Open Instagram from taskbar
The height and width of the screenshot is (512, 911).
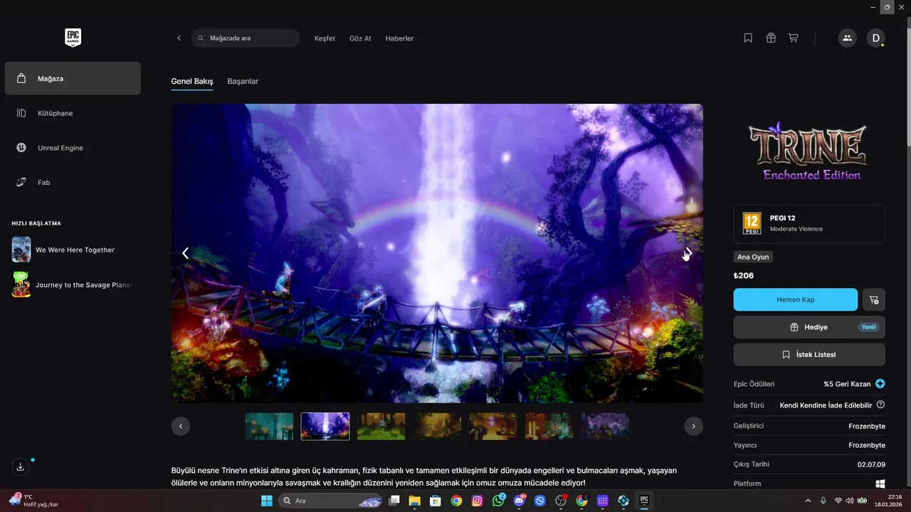[477, 501]
